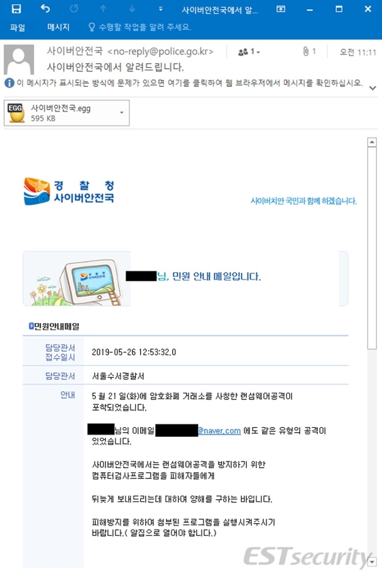Viewport: 382px width, 573px height.
Task: Expand the recipients count dropdown
Action: (x=249, y=52)
